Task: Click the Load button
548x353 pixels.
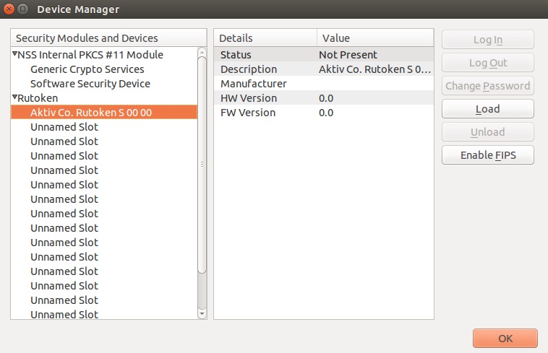Action: pos(487,109)
